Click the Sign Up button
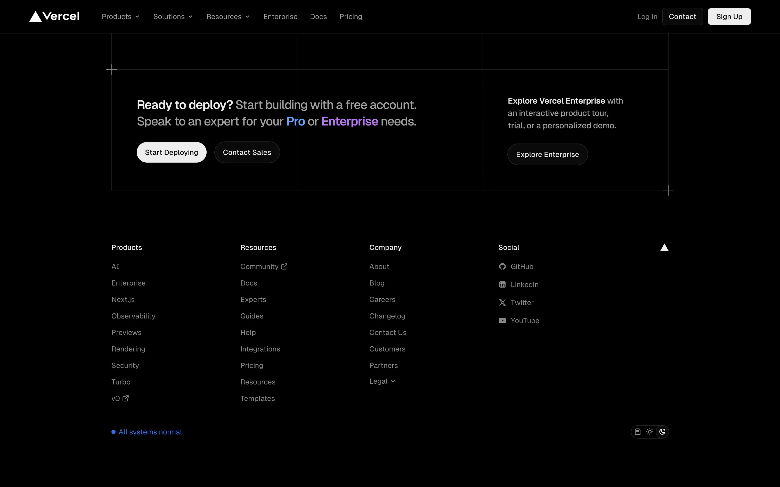The height and width of the screenshot is (487, 780). coord(729,16)
